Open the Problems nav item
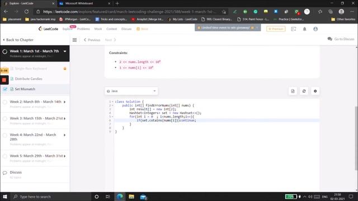Viewport: 358px width, 201px height. [83, 29]
